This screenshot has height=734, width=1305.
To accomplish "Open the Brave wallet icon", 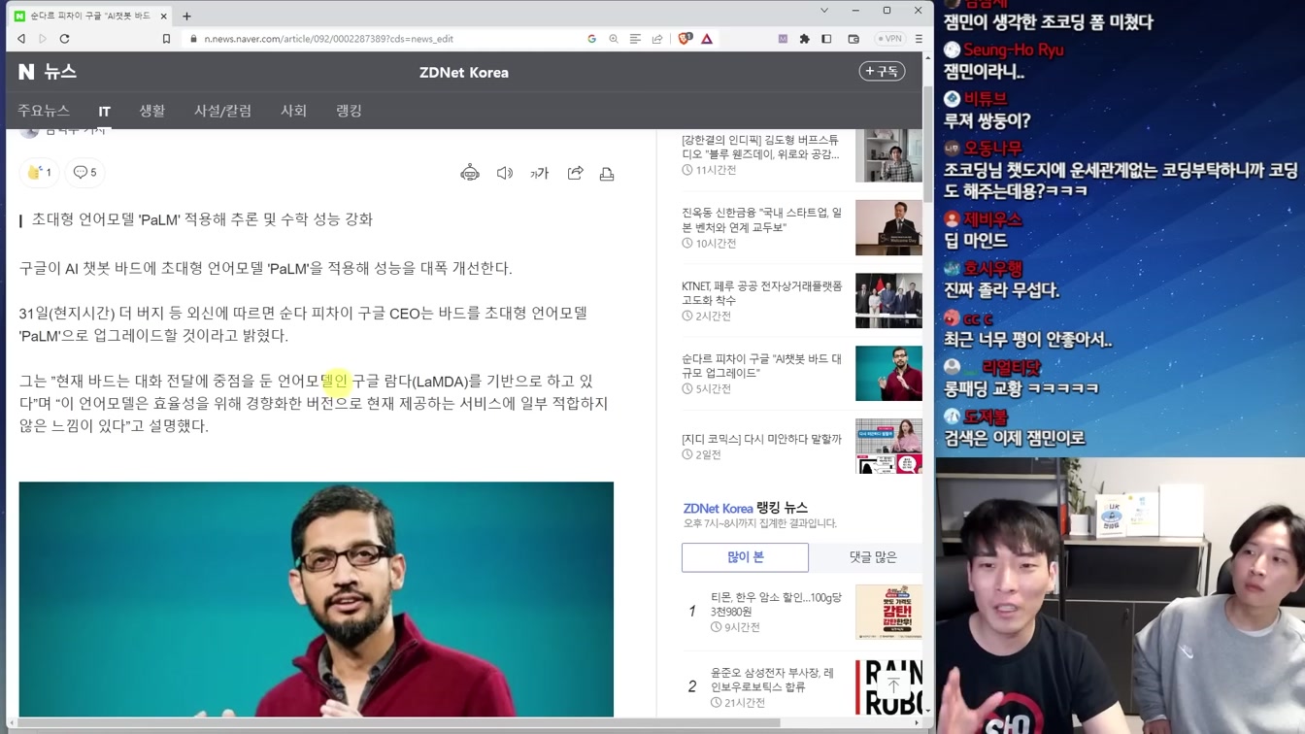I will (853, 39).
